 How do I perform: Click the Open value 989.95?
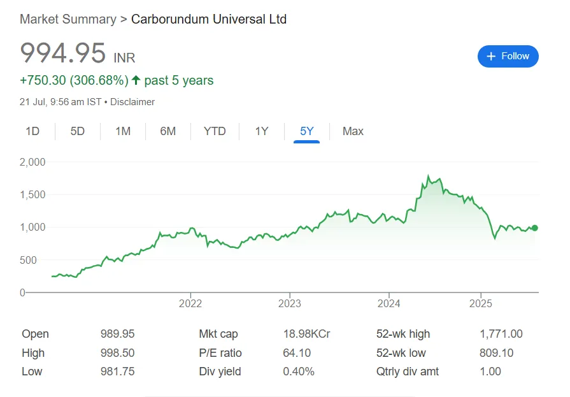click(x=117, y=334)
